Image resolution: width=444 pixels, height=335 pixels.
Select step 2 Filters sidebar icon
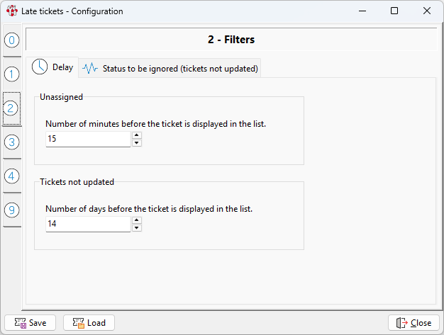click(x=12, y=108)
